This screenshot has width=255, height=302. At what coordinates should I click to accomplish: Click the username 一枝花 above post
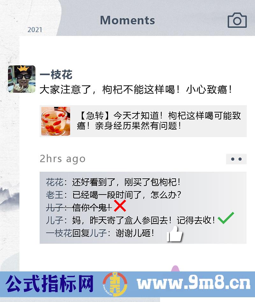click(x=56, y=75)
